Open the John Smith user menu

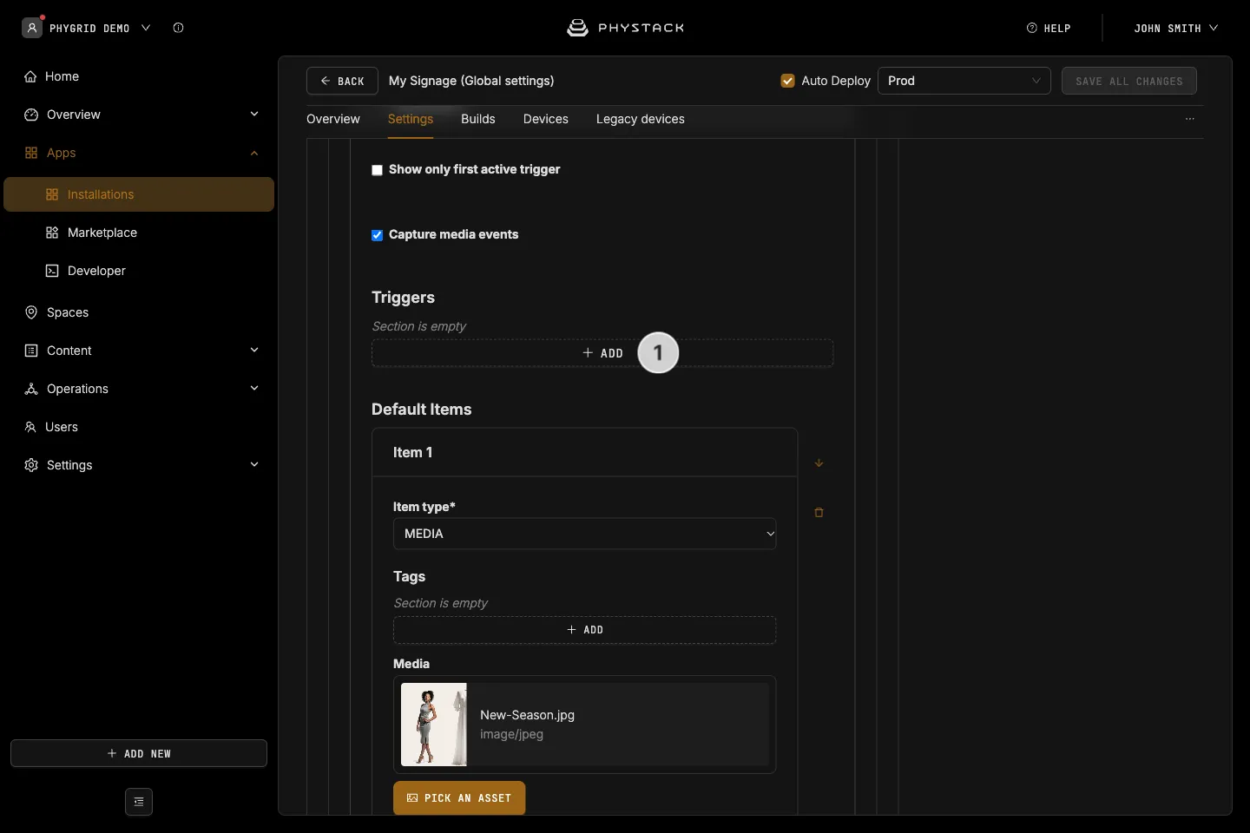(x=1176, y=28)
